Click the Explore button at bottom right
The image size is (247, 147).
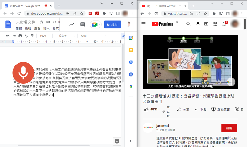[x=117, y=141]
